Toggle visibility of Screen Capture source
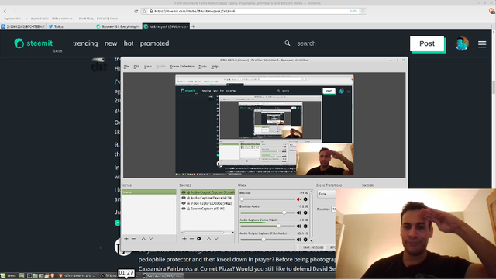The image size is (496, 280). tap(184, 209)
